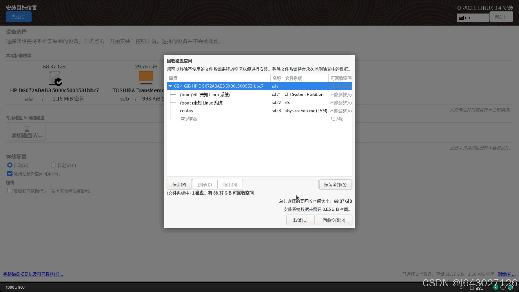Screen dimensions: 519x292
Task: Click 完成(D) button at top left
Action: (19, 17)
